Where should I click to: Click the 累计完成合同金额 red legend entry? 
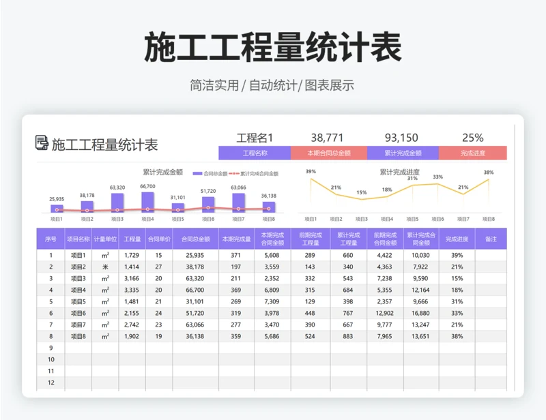point(254,174)
